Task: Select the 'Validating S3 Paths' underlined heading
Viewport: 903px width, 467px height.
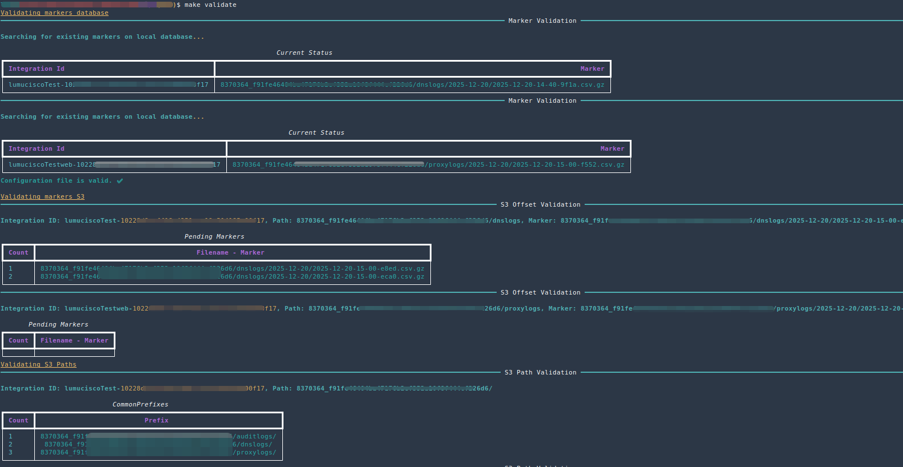Action: tap(38, 364)
